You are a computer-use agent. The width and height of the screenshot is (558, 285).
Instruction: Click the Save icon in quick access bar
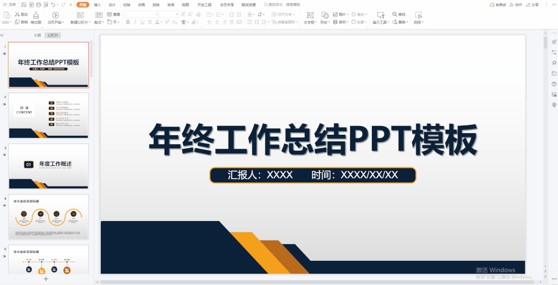click(24, 5)
